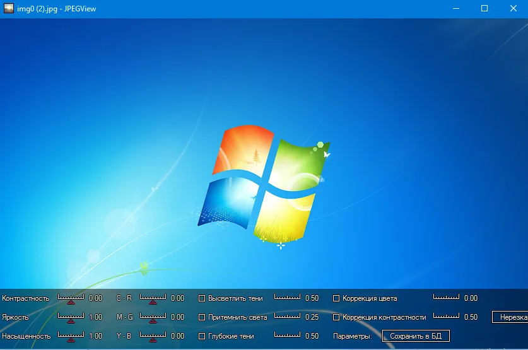Enable the Притемнить света checkbox
Viewport: 528px width, 350px height.
coord(202,317)
